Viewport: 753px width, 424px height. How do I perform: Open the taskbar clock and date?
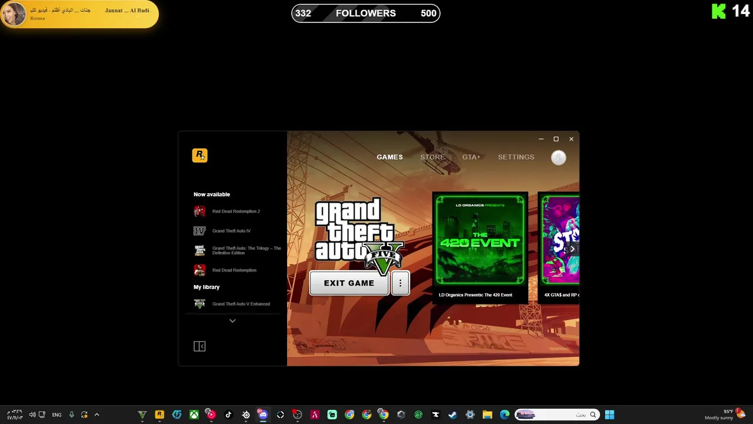pos(15,415)
